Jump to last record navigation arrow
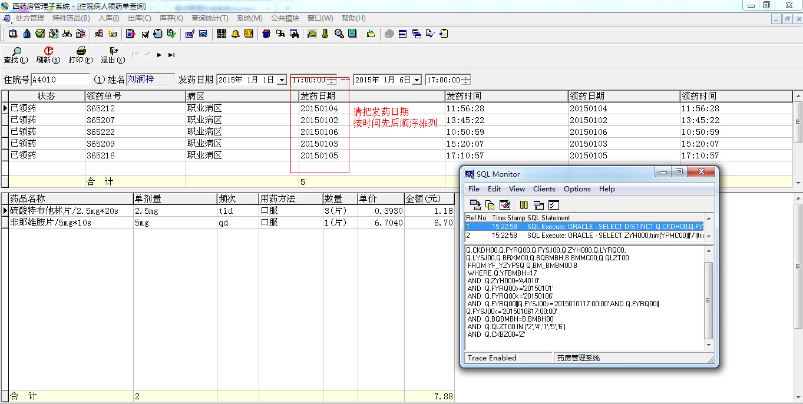 coord(171,55)
